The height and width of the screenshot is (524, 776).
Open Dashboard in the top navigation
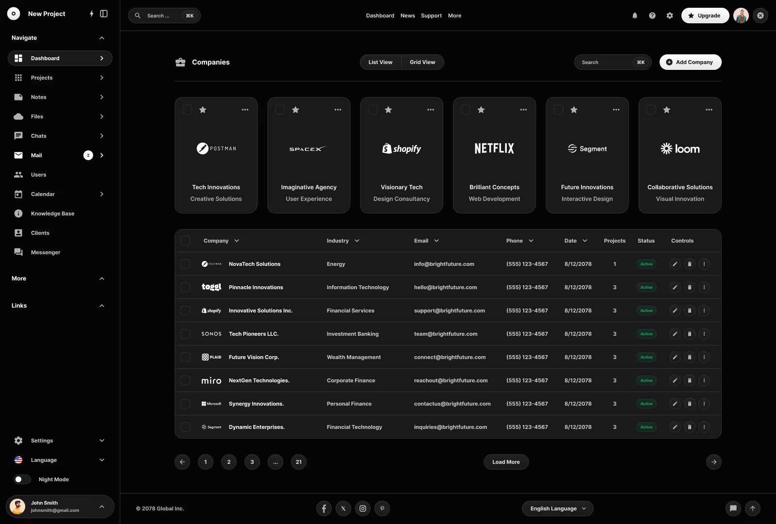(x=380, y=16)
